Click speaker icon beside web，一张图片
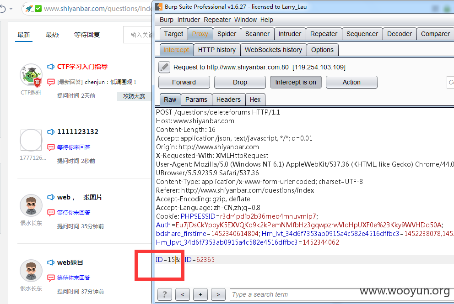Viewport: 454px width, 304px height. click(x=51, y=197)
